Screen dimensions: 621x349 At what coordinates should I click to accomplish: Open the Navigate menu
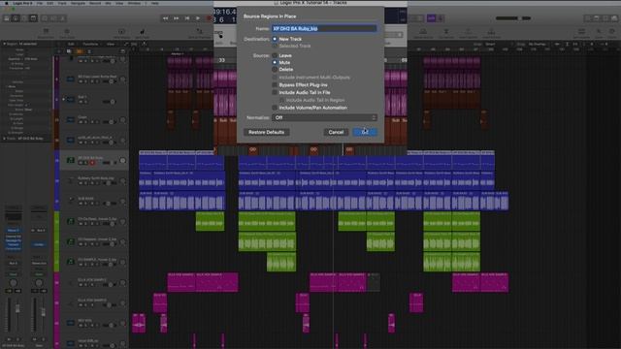tap(78, 3)
